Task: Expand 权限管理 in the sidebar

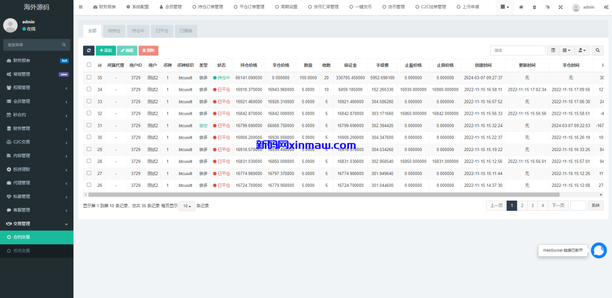Action: coord(36,88)
